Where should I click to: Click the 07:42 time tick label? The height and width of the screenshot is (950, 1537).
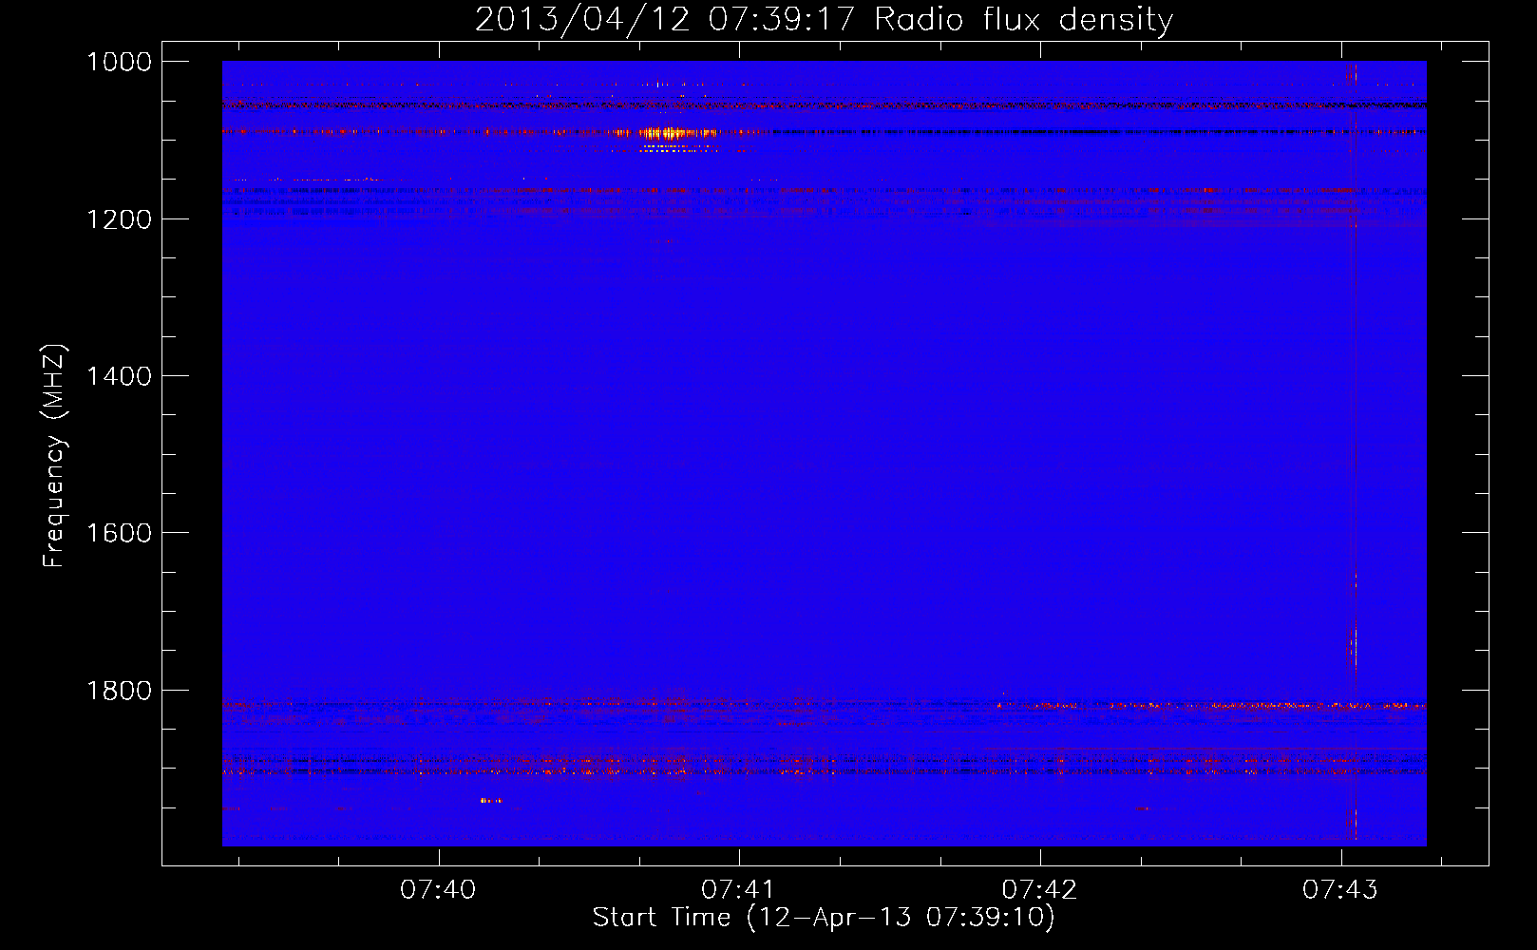click(1039, 890)
